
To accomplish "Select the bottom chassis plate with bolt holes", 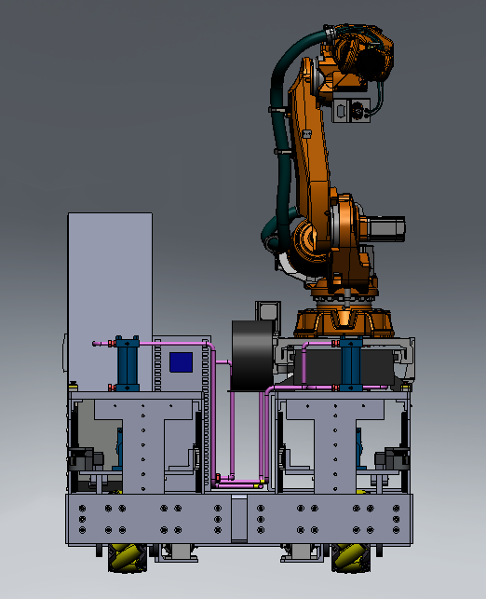I will (x=239, y=519).
